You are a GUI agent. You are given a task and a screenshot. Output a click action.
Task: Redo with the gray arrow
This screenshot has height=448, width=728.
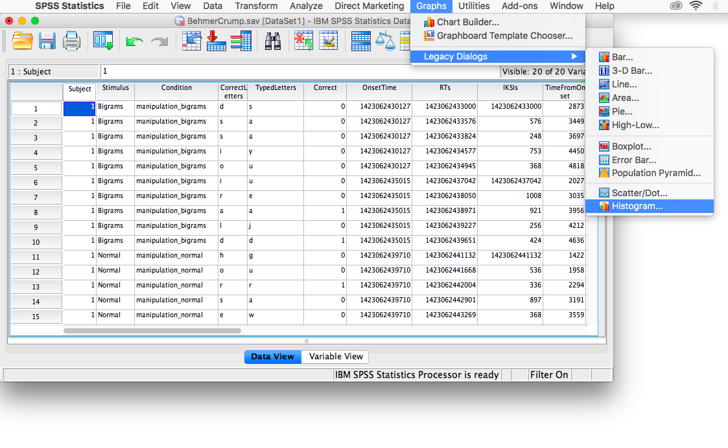pyautogui.click(x=159, y=41)
